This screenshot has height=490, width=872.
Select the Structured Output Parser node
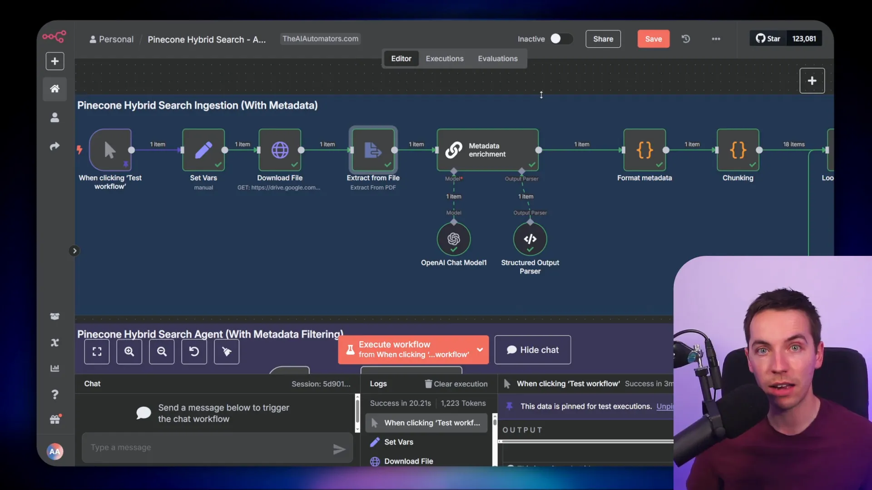pyautogui.click(x=530, y=239)
